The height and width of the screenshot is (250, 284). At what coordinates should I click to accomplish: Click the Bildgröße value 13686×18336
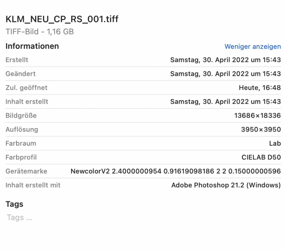[x=258, y=116]
